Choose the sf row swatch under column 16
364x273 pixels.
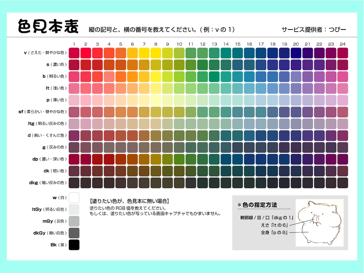[249, 112]
